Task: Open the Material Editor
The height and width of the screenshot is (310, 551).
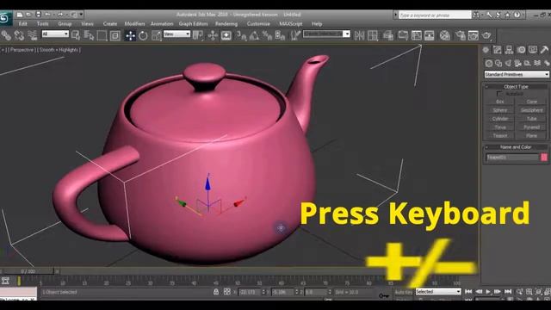Action: pyautogui.click(x=445, y=35)
